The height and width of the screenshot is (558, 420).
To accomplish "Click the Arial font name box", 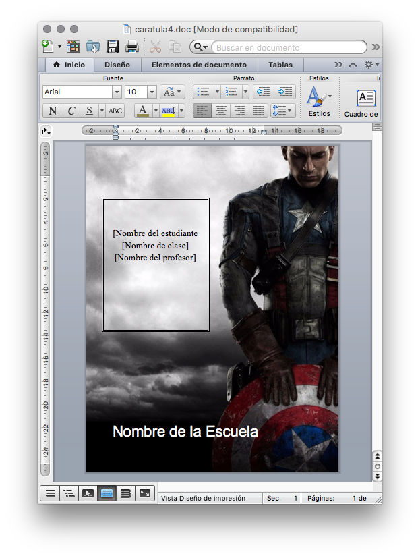I will coord(78,92).
